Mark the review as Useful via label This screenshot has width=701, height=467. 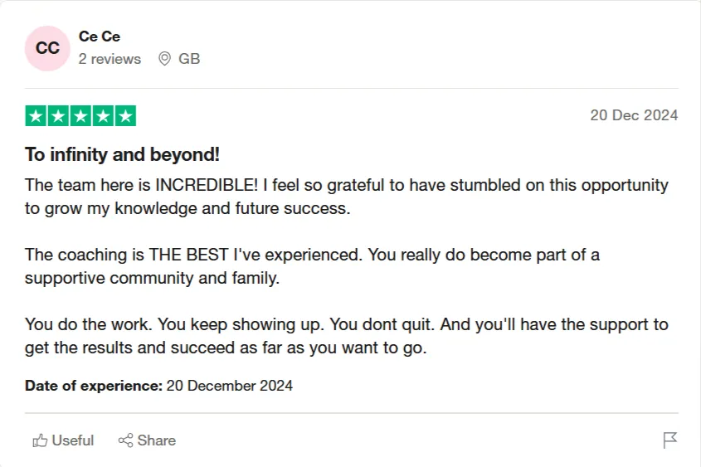pyautogui.click(x=73, y=440)
